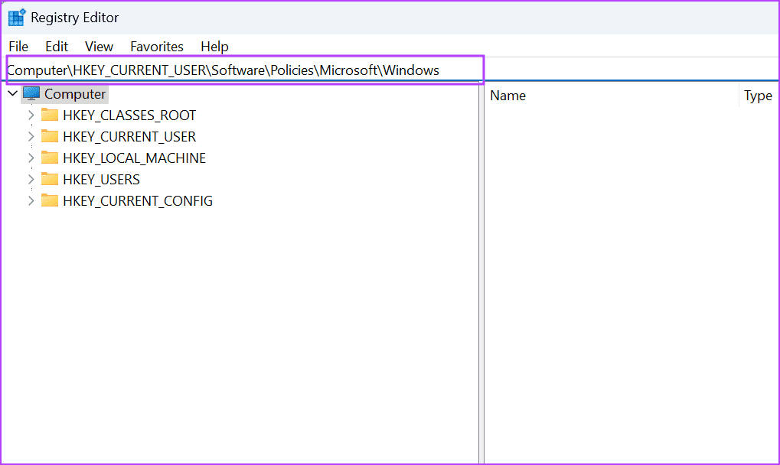780x465 pixels.
Task: Expand HKEY_LOCAL_MACHINE chevron
Action: 31,158
